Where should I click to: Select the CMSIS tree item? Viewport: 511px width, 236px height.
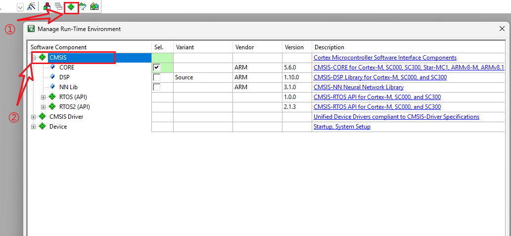58,58
